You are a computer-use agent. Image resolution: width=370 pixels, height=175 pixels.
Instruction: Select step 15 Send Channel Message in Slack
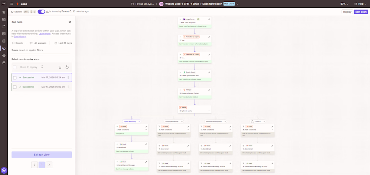tap(216, 166)
